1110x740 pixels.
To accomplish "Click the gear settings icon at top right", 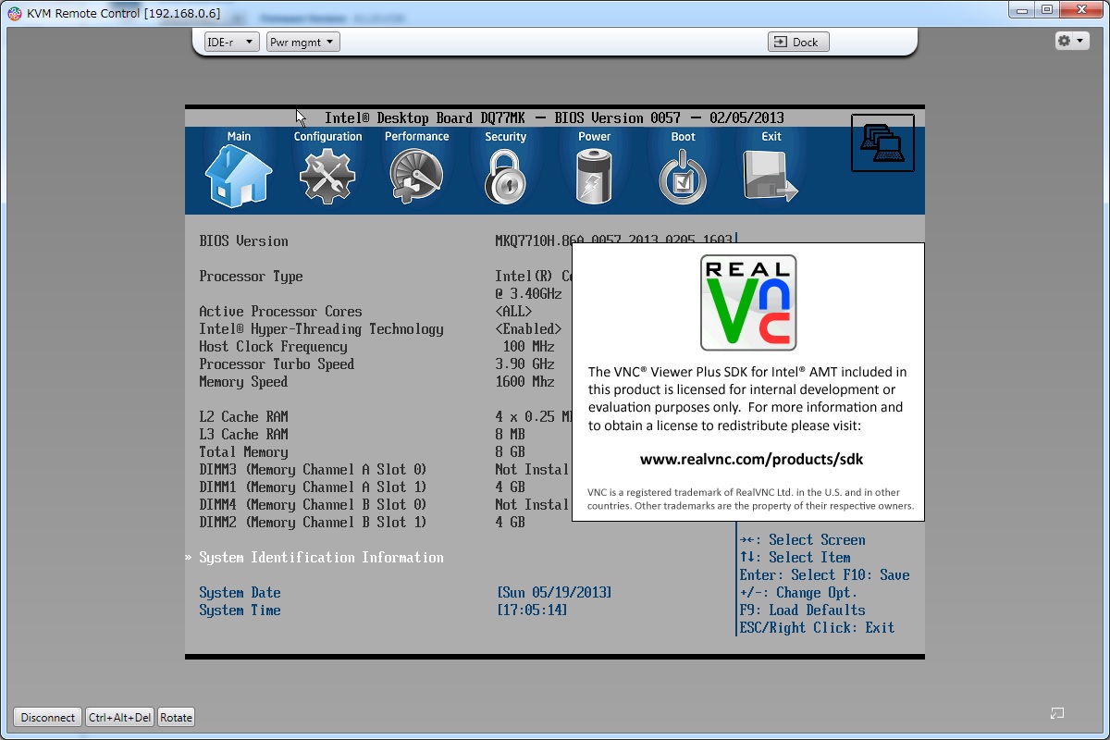I will (1065, 41).
